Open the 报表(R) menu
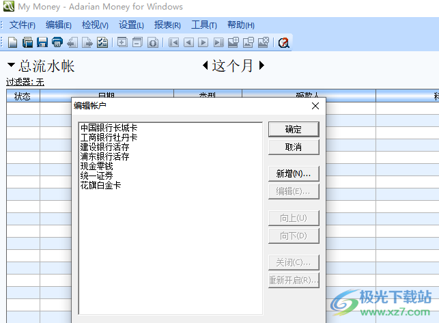This screenshot has width=439, height=323. tap(167, 25)
